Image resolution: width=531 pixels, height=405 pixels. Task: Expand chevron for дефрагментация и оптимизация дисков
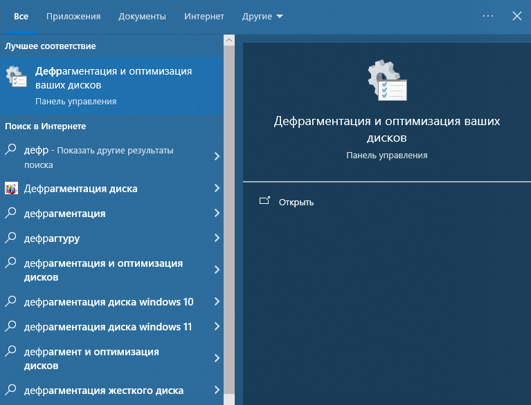[x=217, y=270]
